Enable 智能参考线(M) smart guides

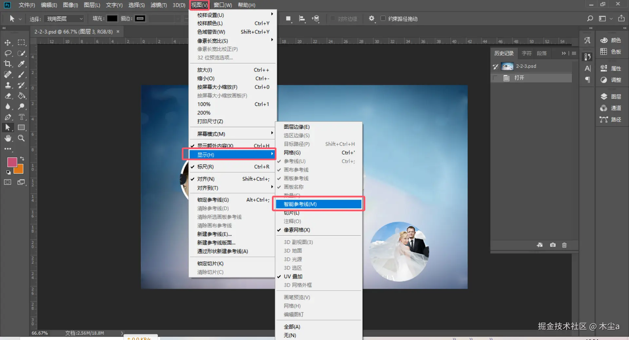tap(319, 204)
